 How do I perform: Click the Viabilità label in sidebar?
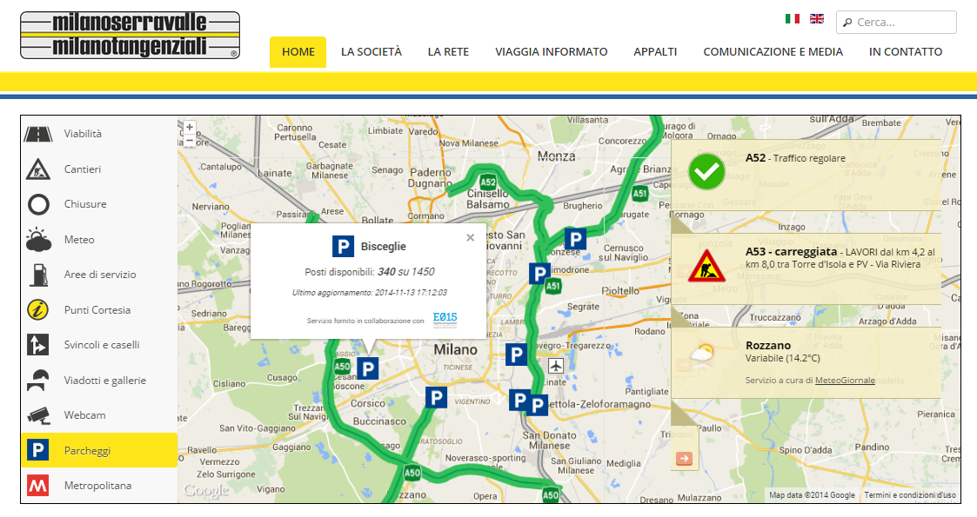(x=83, y=134)
